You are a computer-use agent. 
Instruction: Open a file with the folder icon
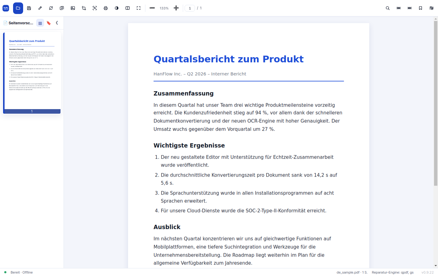(x=18, y=8)
